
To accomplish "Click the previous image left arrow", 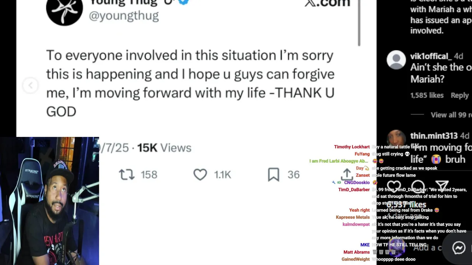I will (x=30, y=85).
